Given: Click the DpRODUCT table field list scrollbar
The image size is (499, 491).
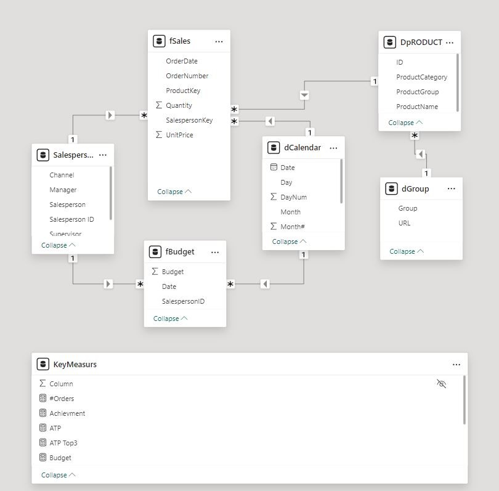Looking at the screenshot, I should tap(457, 83).
